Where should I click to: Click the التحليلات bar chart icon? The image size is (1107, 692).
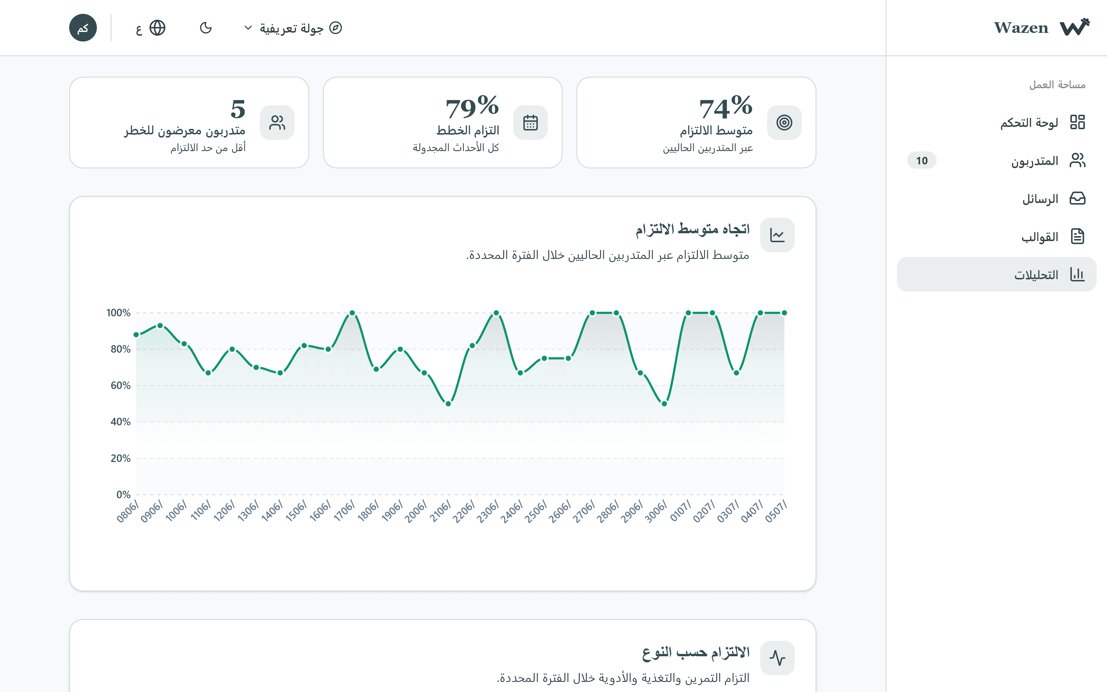(1077, 274)
